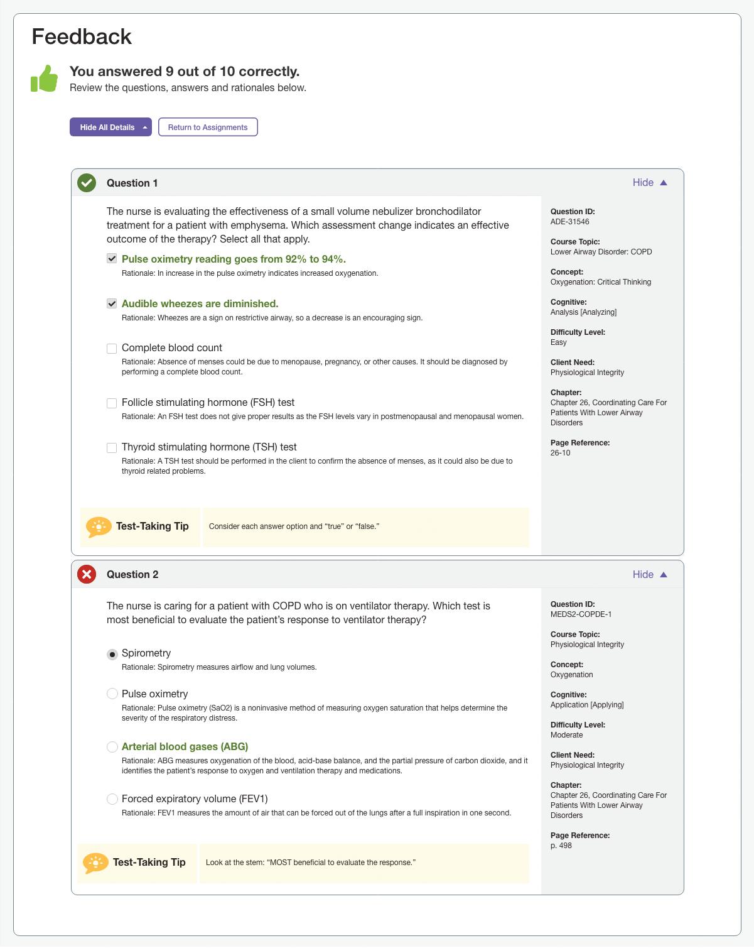Screen dimensions: 754x948
Task: Uncheck Audible wheezes are diminished checkbox
Action: (112, 303)
